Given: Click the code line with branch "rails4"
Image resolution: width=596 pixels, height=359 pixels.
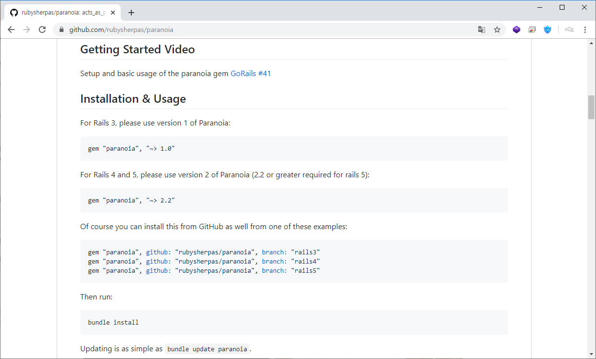Looking at the screenshot, I should [204, 262].
